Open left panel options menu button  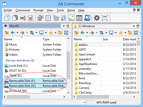(x=64, y=26)
